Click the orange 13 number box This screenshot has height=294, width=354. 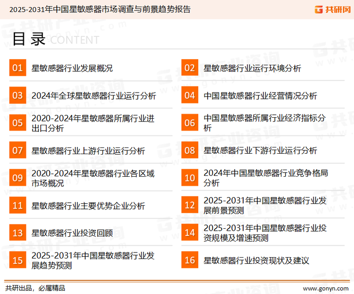click(17, 233)
